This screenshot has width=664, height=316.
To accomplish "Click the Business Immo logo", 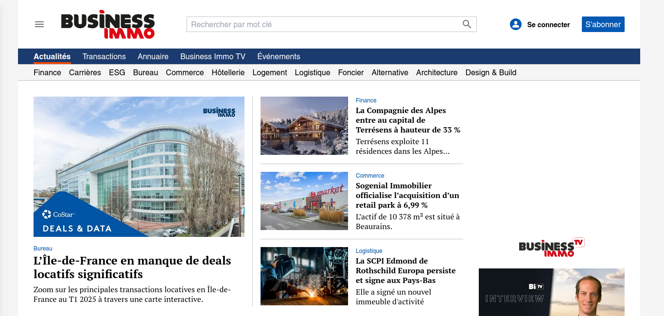I will pos(108,24).
